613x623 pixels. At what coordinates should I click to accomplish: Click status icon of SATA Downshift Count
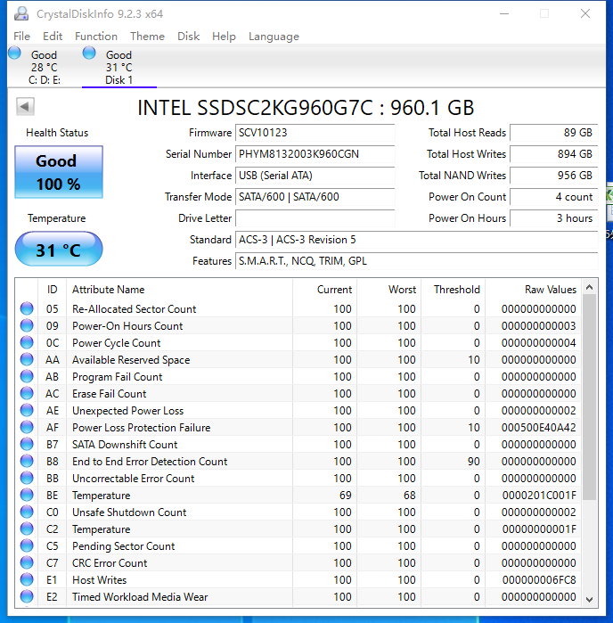click(x=27, y=444)
